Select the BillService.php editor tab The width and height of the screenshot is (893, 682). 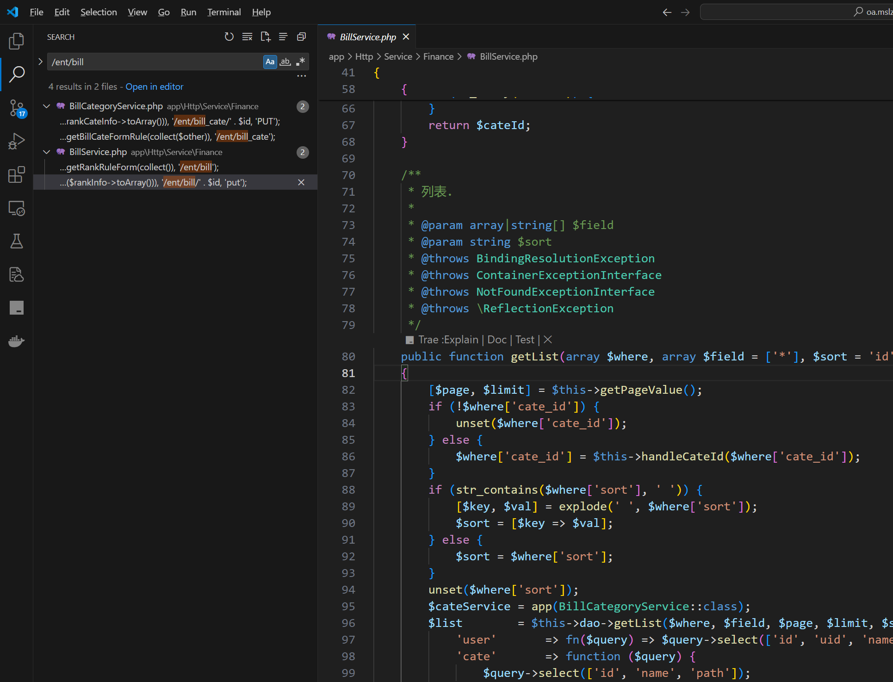pos(368,37)
